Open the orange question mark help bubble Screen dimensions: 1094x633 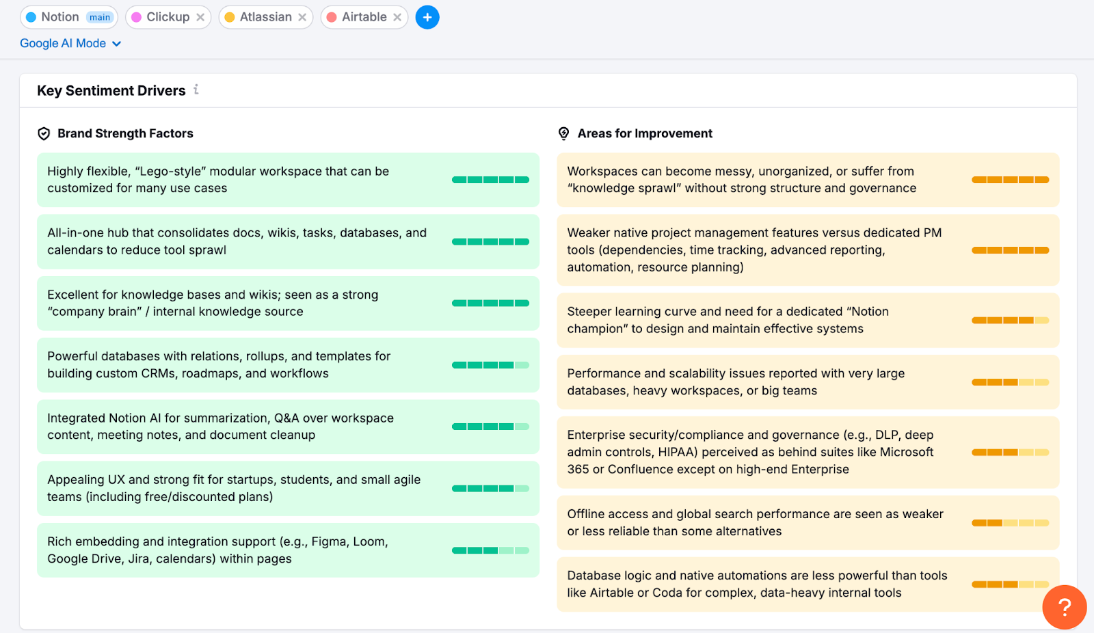click(1064, 607)
